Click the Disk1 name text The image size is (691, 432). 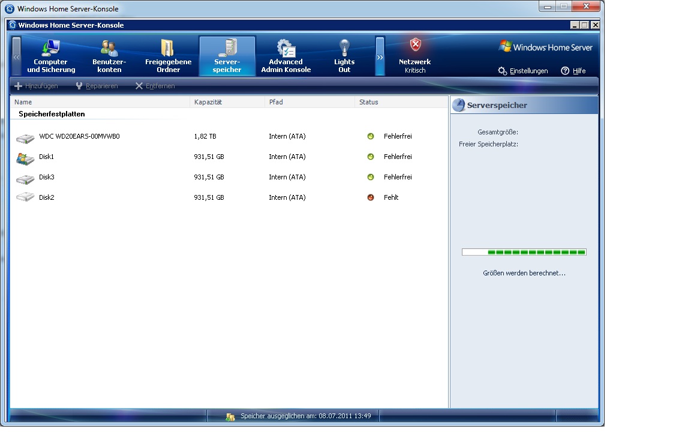pos(46,157)
